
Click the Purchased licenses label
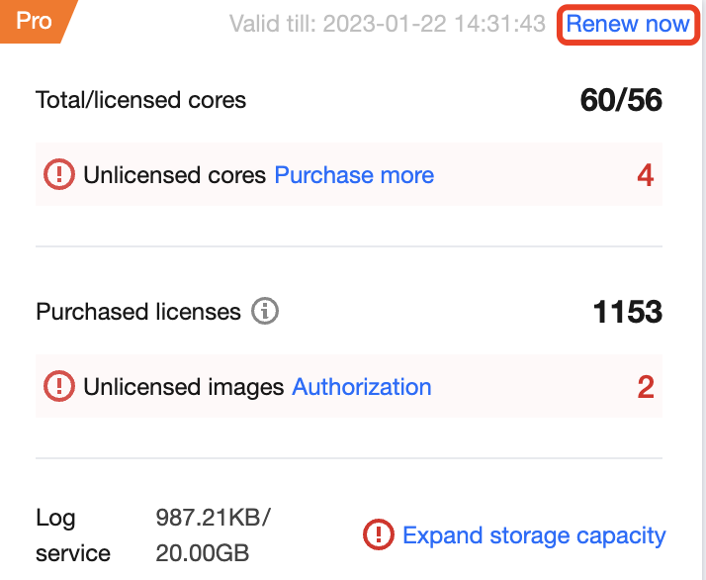(138, 312)
